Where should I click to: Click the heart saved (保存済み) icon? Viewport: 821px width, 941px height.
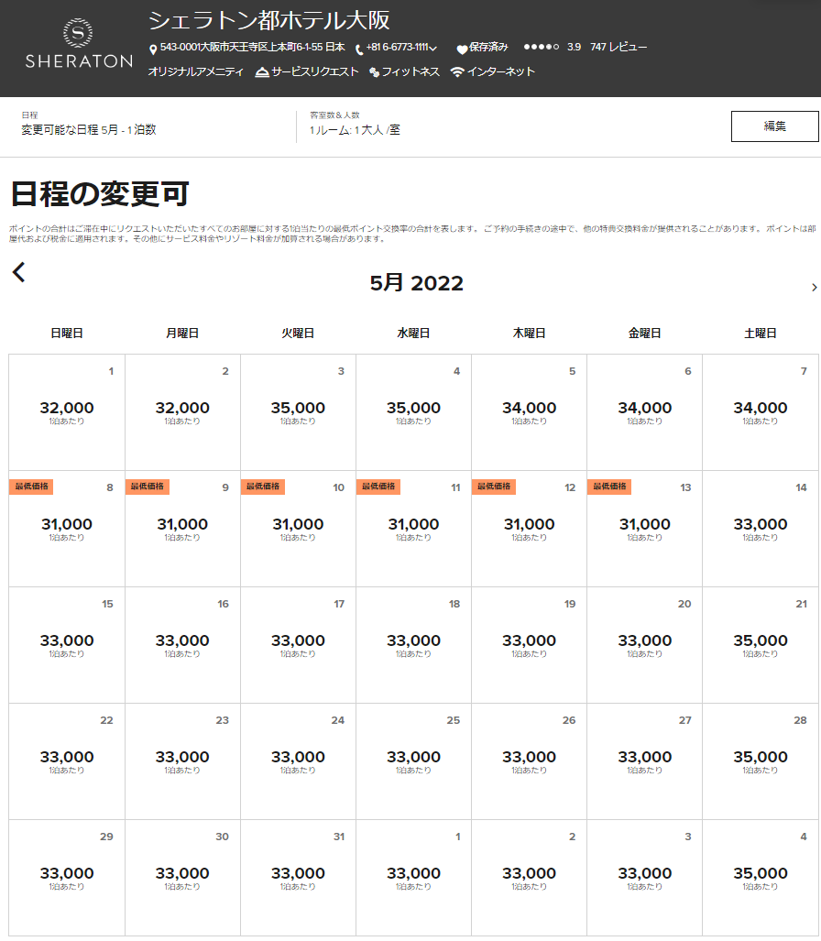[462, 49]
